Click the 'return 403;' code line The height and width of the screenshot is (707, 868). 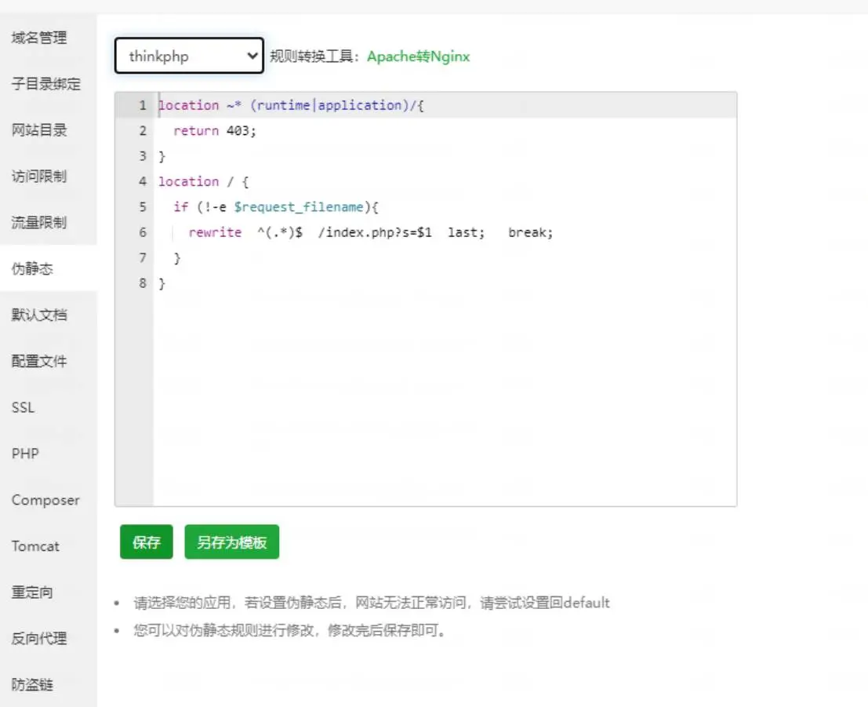point(215,131)
